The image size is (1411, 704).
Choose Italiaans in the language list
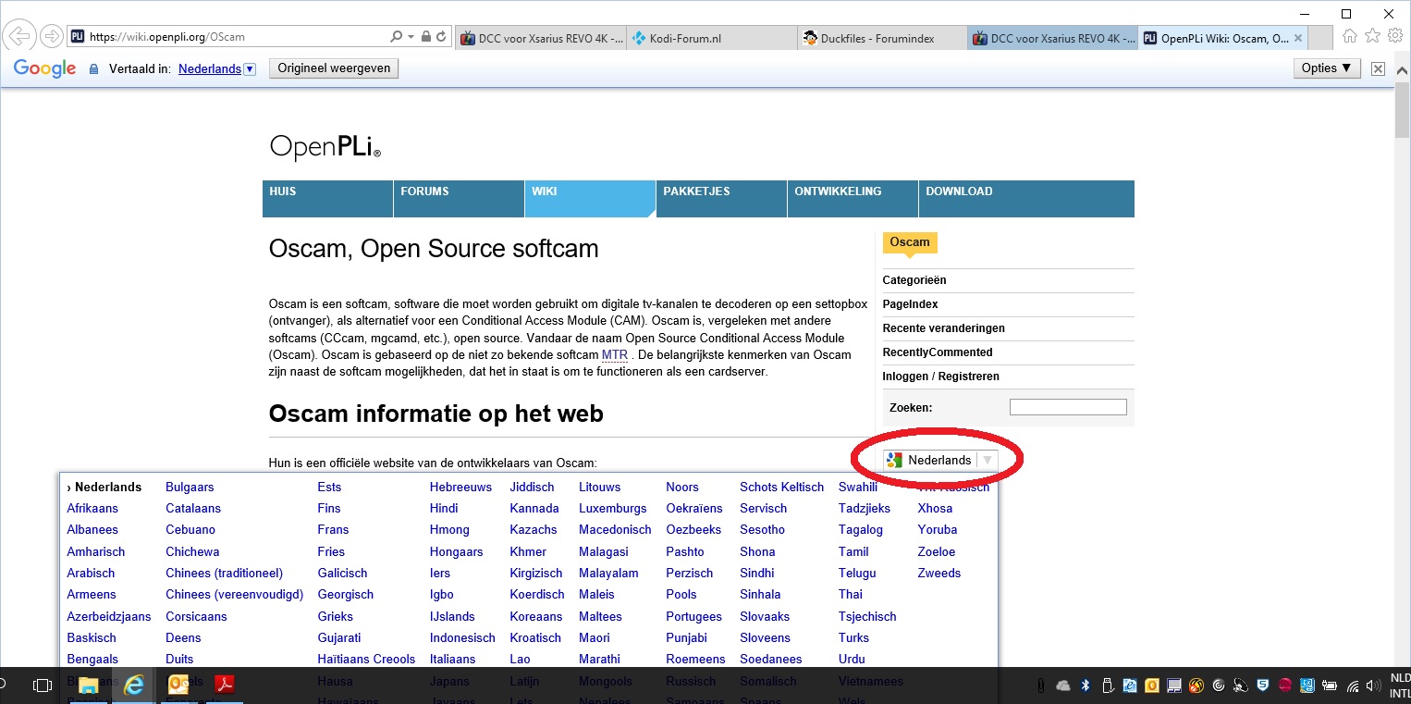pyautogui.click(x=452, y=660)
